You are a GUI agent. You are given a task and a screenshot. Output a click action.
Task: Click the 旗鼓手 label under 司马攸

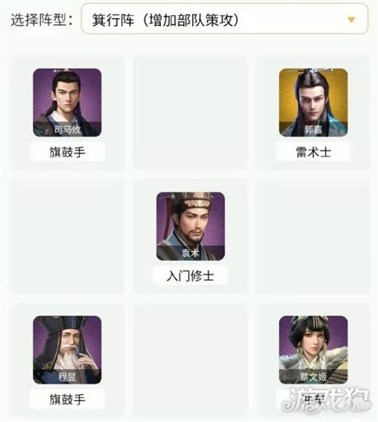click(67, 152)
